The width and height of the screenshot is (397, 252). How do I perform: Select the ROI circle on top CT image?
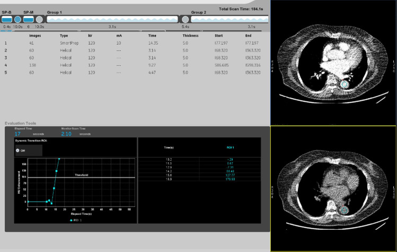[x=345, y=84]
